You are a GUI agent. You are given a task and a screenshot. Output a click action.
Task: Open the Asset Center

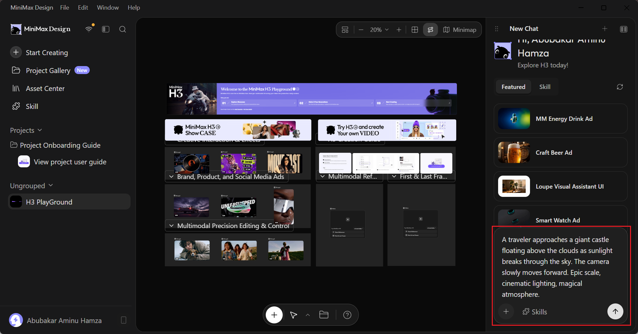click(38, 88)
